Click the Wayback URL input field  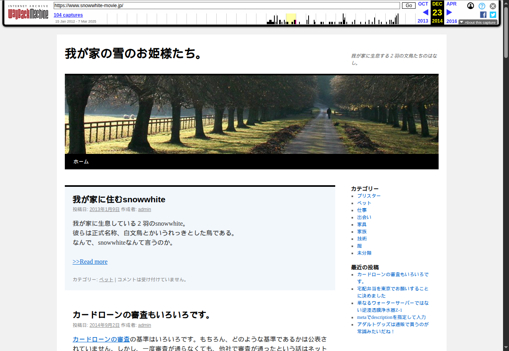click(x=227, y=6)
